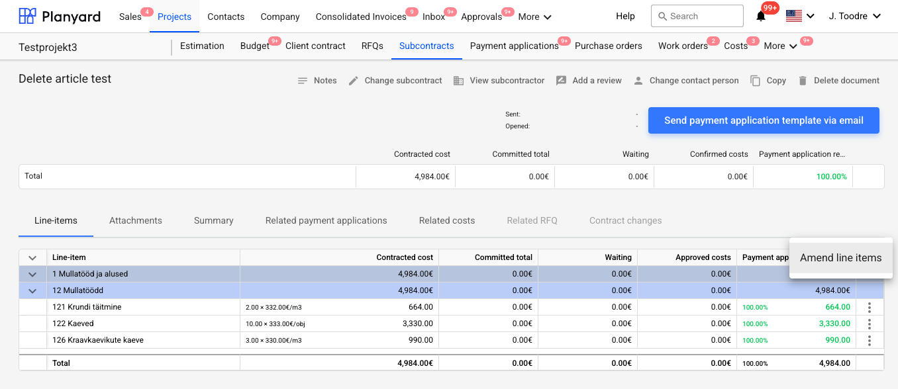Select the Subcontracts tab
898x389 pixels.
[426, 46]
